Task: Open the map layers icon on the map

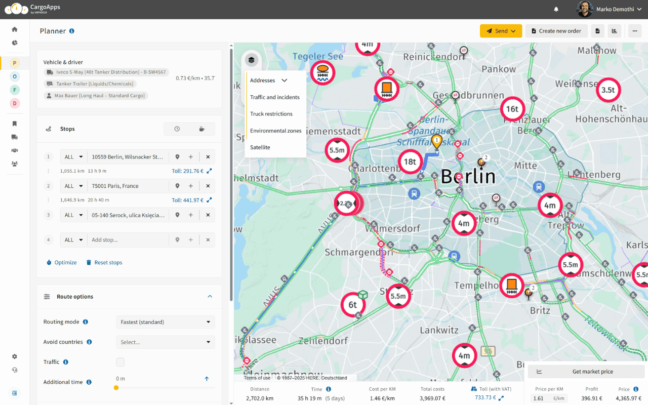Action: 252,59
